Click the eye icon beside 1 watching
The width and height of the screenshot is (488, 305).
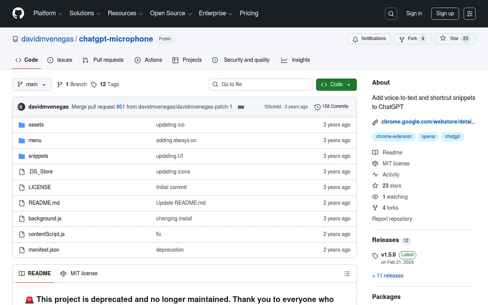click(375, 197)
